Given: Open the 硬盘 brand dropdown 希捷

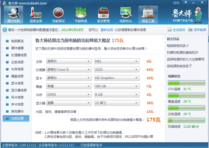Looking at the screenshot, I should click(69, 86).
